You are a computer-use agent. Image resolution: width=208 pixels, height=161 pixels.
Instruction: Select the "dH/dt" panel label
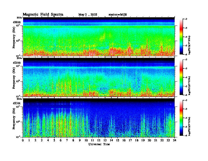[x=17, y=22]
